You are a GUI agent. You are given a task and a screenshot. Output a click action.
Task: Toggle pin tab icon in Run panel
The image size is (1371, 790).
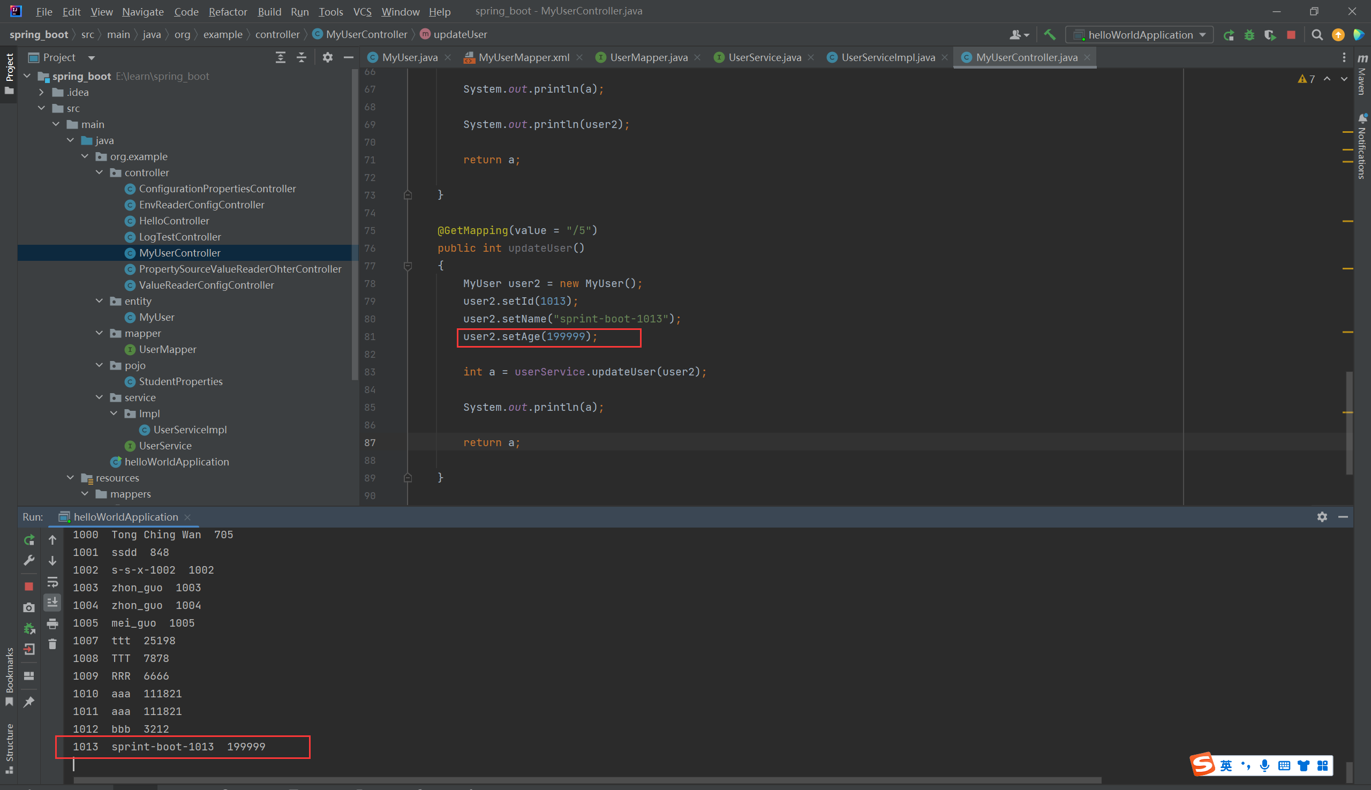tap(29, 702)
